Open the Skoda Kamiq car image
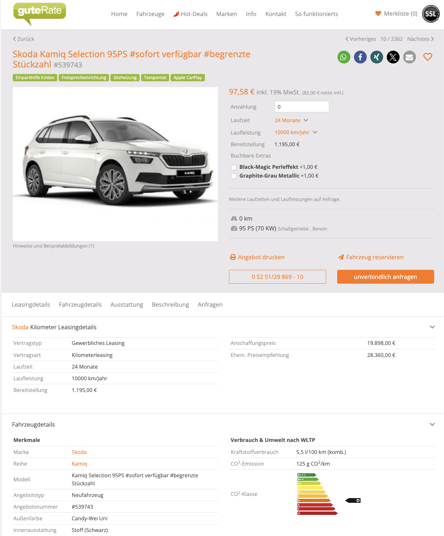 (x=115, y=164)
